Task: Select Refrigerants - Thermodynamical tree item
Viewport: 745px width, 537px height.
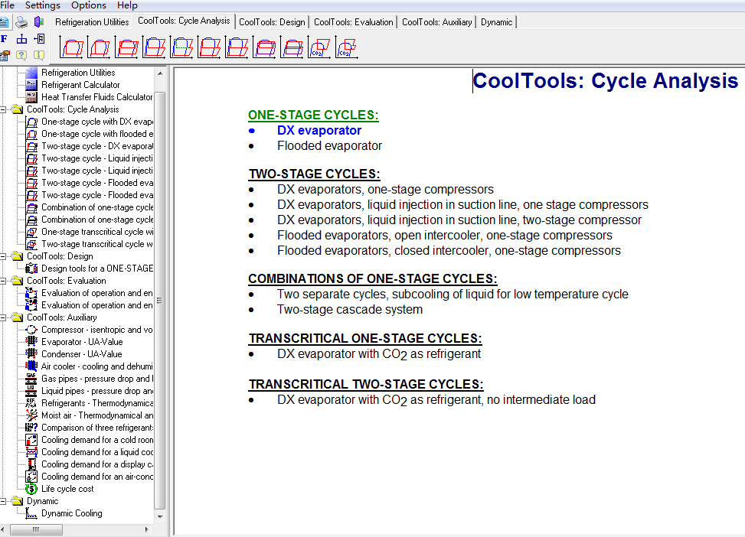Action: point(97,403)
